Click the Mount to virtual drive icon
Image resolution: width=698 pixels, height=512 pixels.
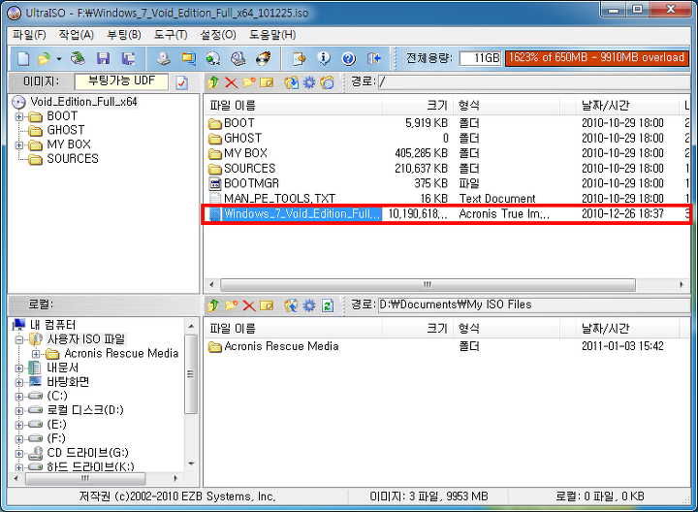(x=238, y=58)
